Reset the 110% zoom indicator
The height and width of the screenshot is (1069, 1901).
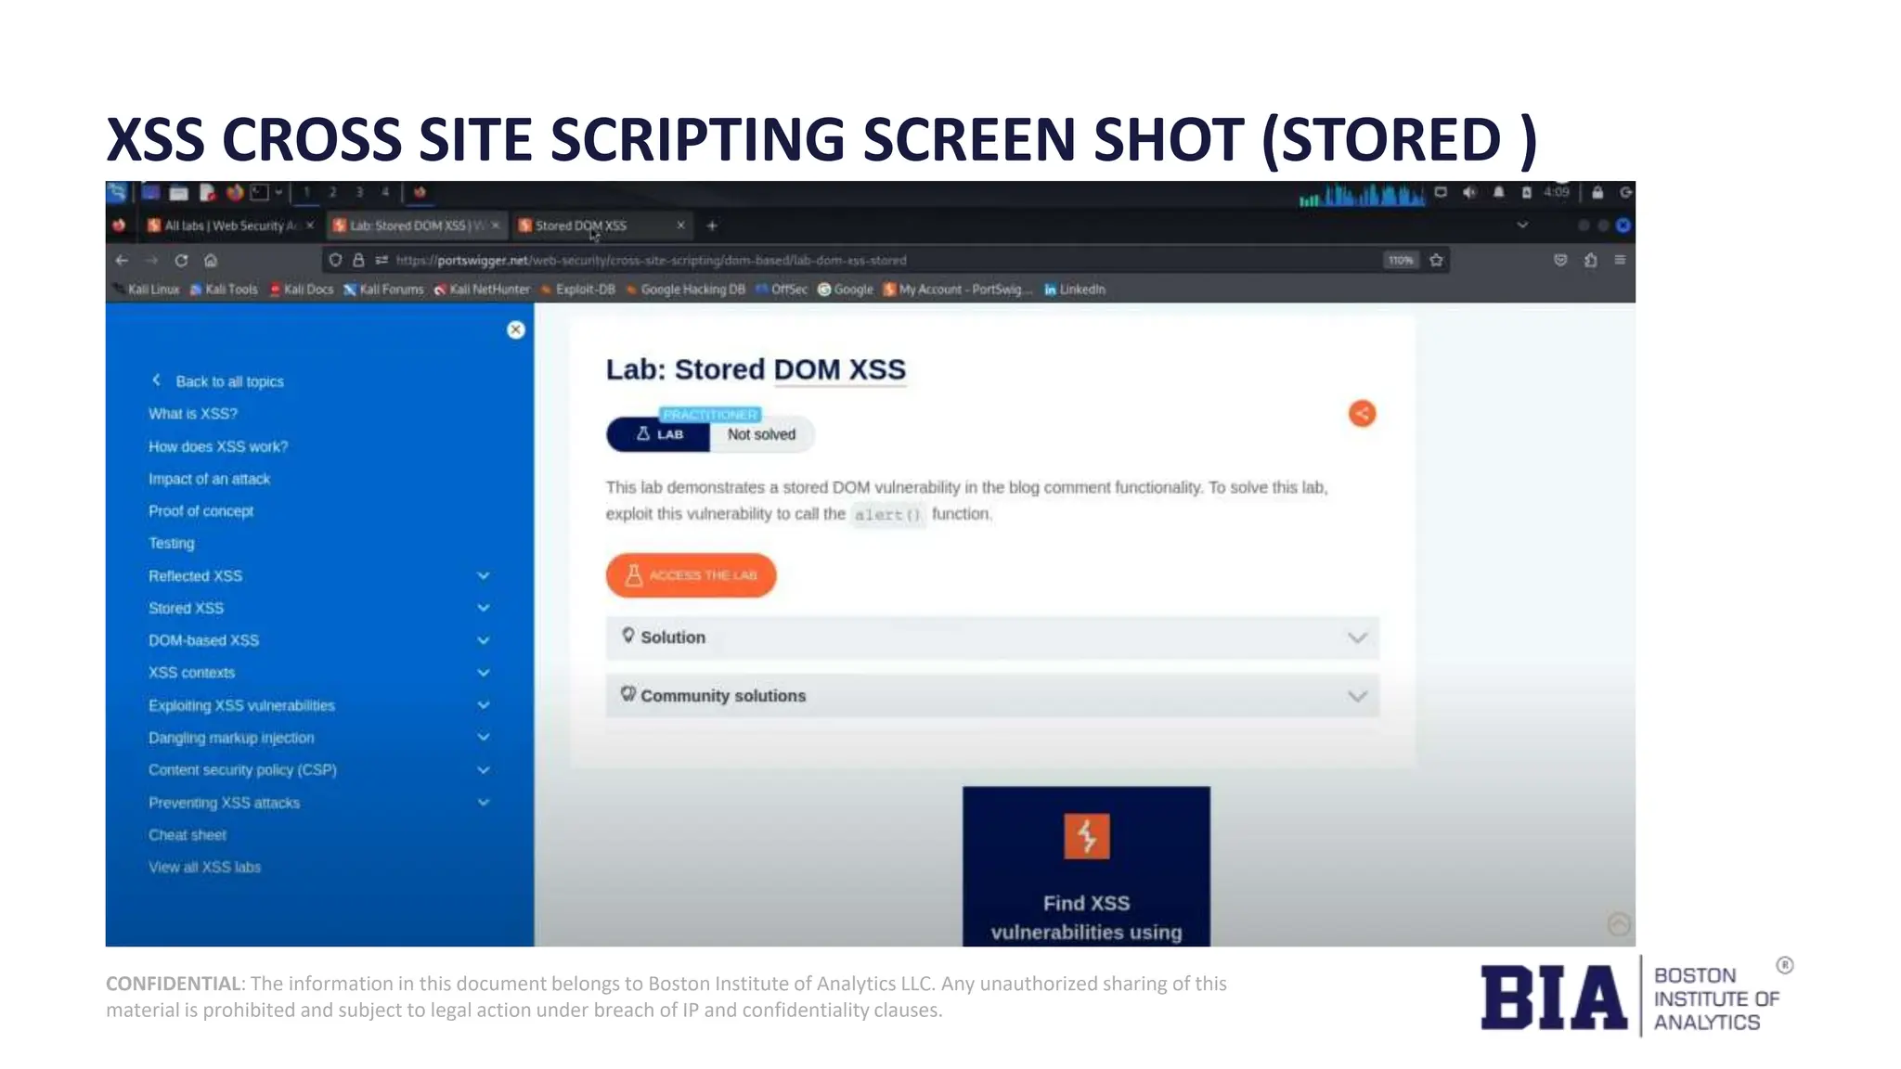point(1401,260)
